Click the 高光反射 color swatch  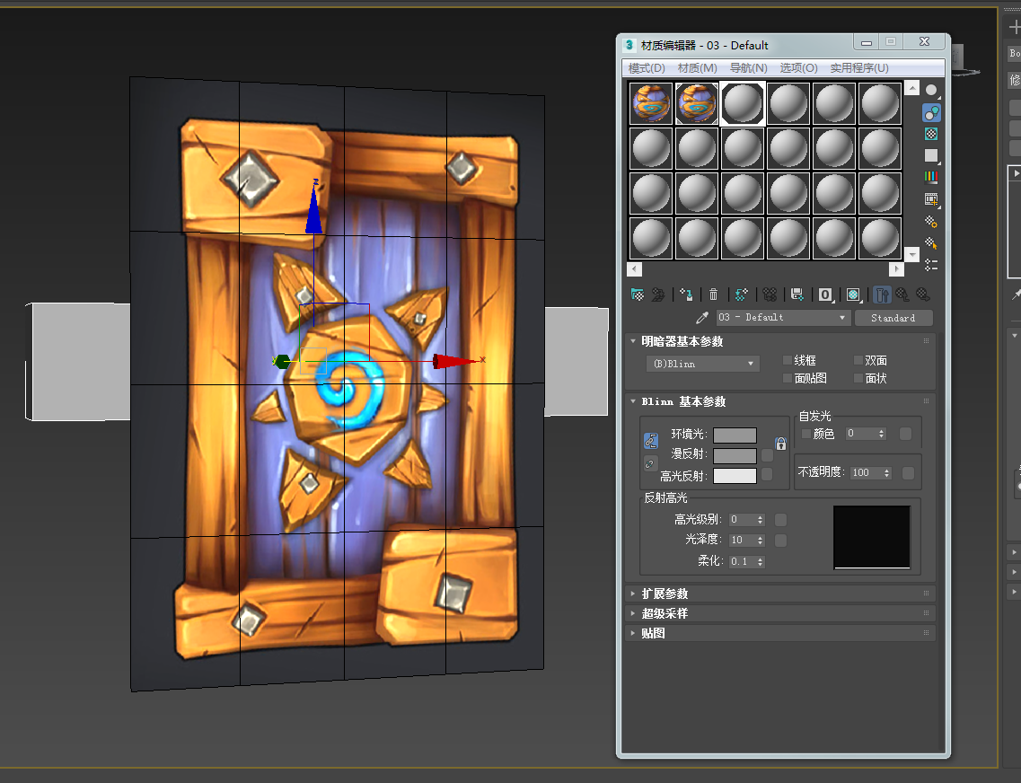(x=735, y=476)
